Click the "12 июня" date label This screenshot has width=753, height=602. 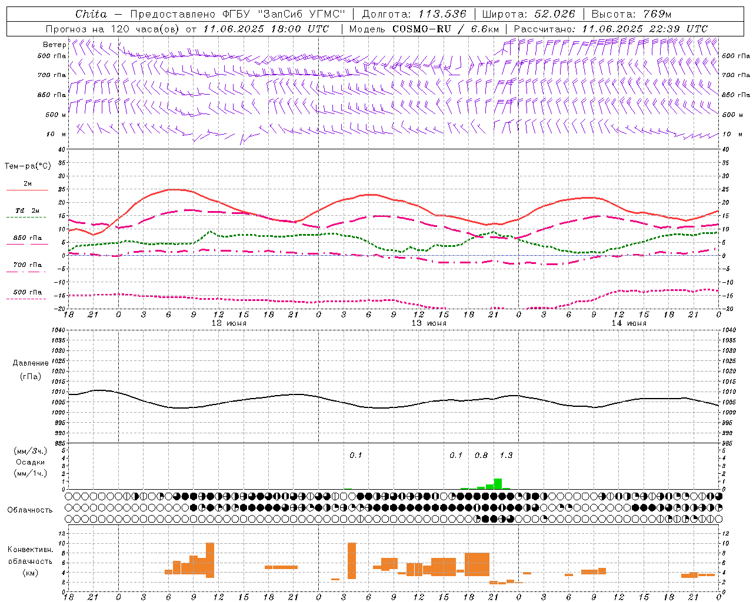coord(229,323)
